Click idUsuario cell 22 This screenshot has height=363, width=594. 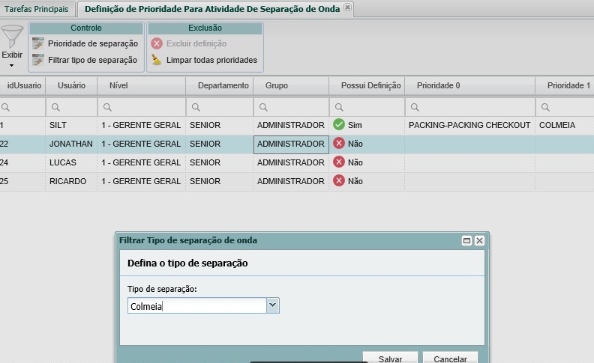tap(22, 144)
